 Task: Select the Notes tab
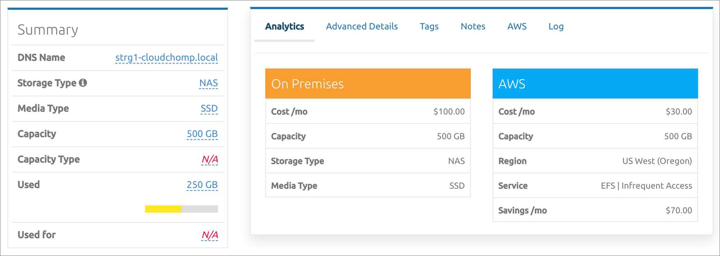coord(473,27)
